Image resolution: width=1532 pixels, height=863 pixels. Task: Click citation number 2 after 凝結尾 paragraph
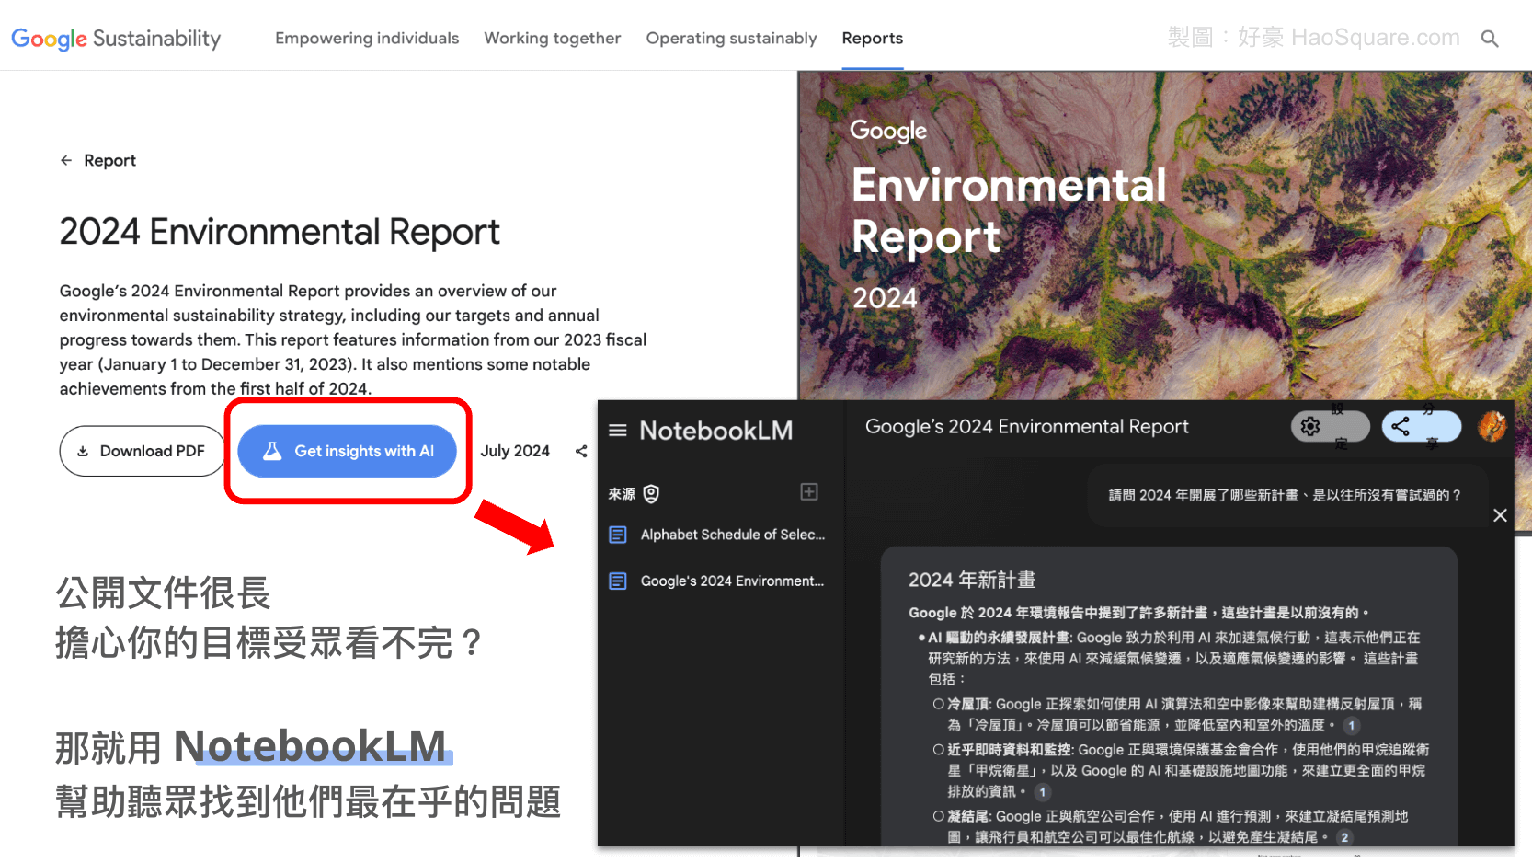1344,837
